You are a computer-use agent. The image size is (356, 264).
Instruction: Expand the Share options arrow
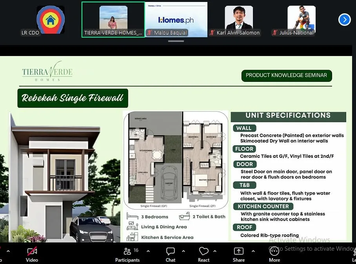pyautogui.click(x=253, y=251)
